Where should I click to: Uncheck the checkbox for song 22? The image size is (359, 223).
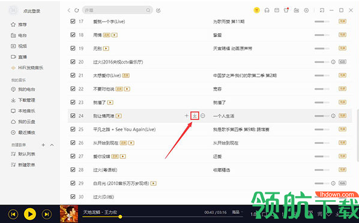73,89
